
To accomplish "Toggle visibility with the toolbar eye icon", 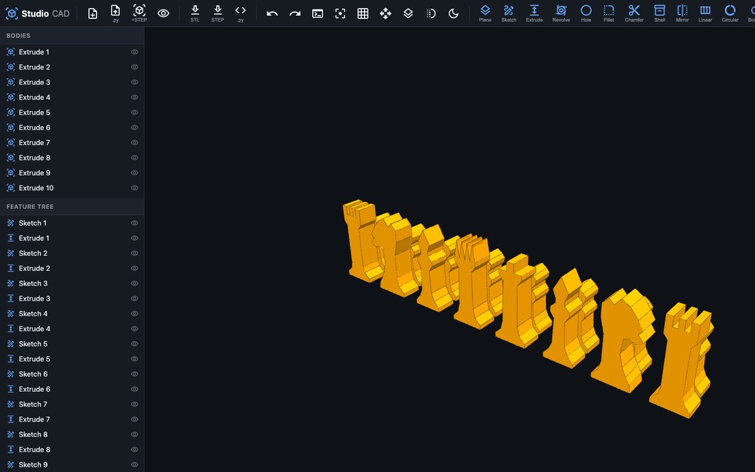I will click(163, 13).
